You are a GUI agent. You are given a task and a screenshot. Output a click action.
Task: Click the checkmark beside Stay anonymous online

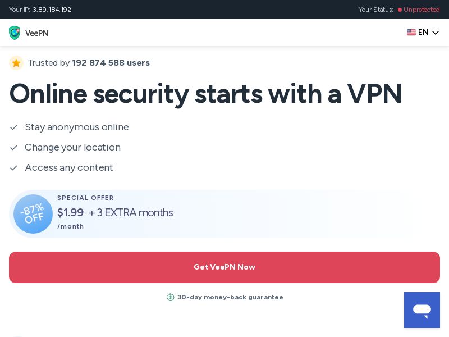(13, 127)
